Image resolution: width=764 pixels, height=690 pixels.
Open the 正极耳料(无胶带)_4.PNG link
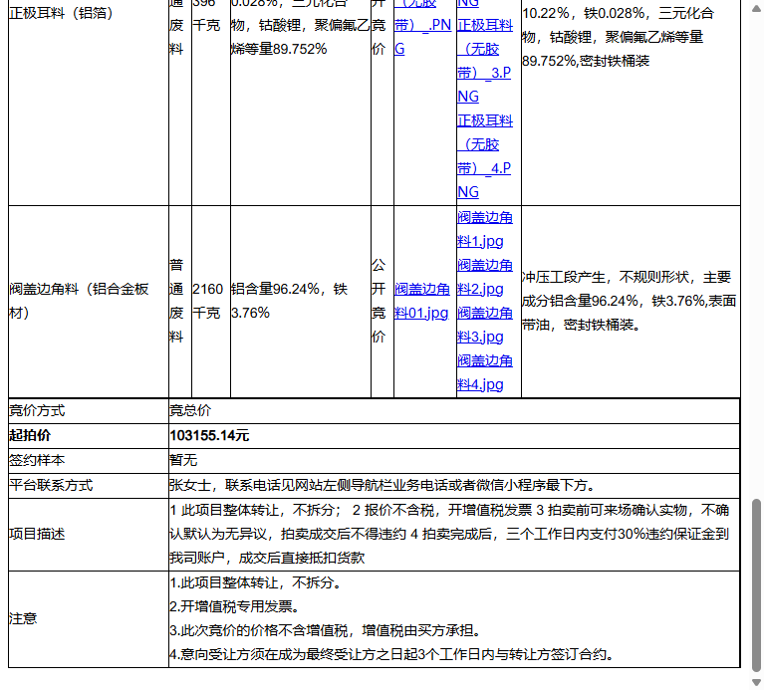(484, 155)
